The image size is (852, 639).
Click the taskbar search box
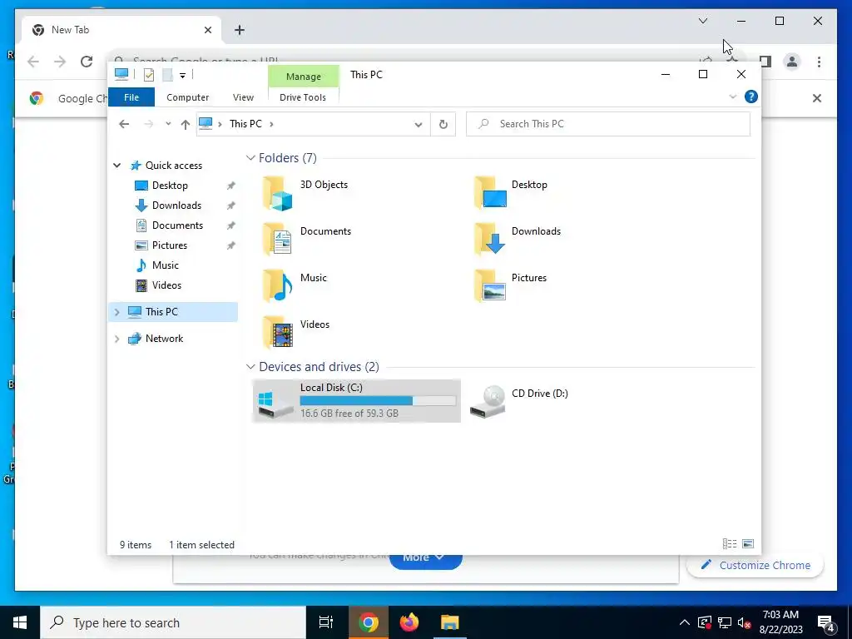173,622
